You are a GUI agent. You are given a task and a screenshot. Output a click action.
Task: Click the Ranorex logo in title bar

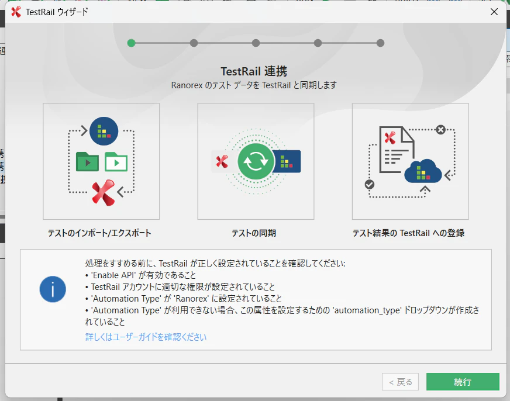[16, 12]
